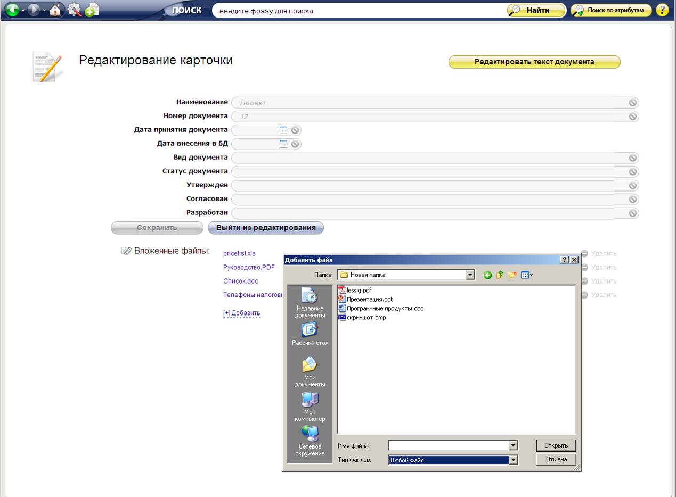Viewport: 676px width, 497px height.
Task: Open the view menu in file dialog
Action: [x=527, y=275]
